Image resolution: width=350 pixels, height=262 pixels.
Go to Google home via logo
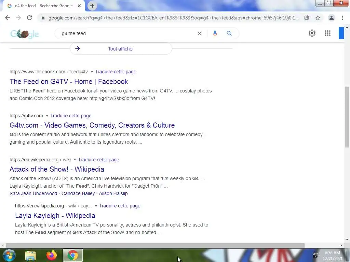coord(25,34)
